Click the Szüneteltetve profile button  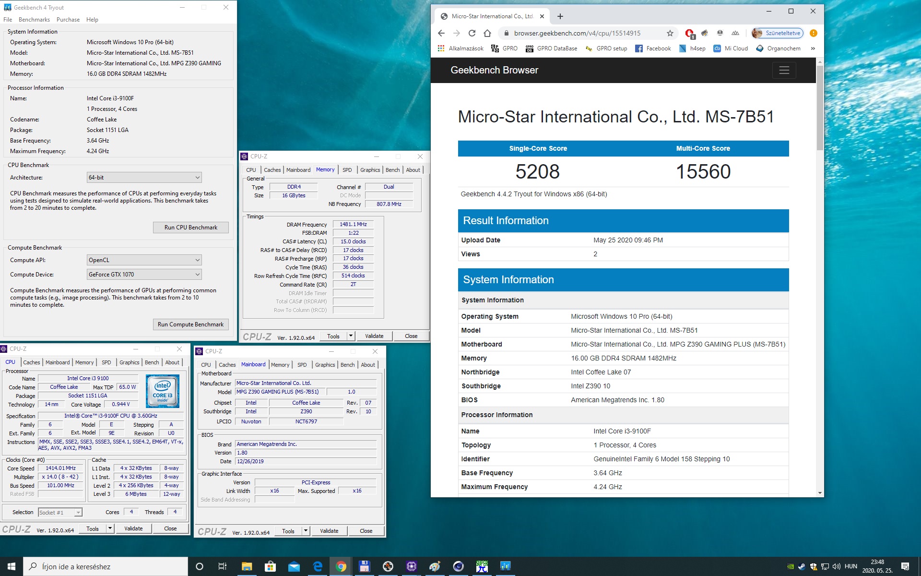(778, 33)
